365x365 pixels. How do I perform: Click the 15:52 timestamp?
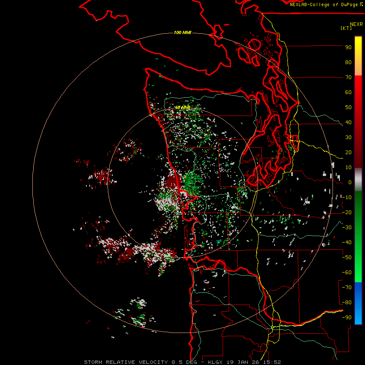tap(272, 362)
